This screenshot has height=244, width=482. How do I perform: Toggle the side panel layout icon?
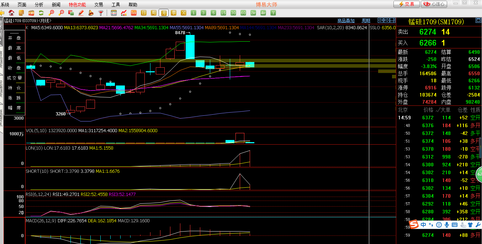tap(393, 20)
